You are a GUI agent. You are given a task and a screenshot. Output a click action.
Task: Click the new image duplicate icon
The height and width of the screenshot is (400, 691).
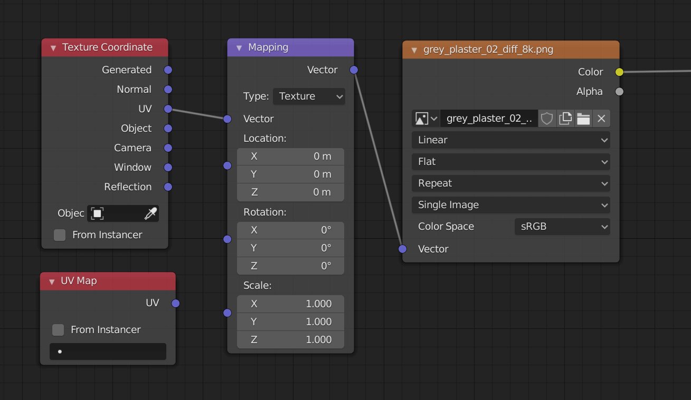565,119
